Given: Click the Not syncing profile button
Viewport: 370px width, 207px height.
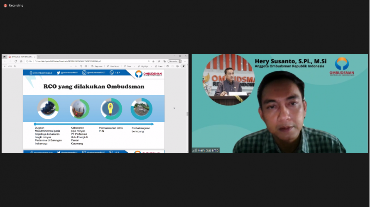Looking at the screenshot, I should 175,61.
